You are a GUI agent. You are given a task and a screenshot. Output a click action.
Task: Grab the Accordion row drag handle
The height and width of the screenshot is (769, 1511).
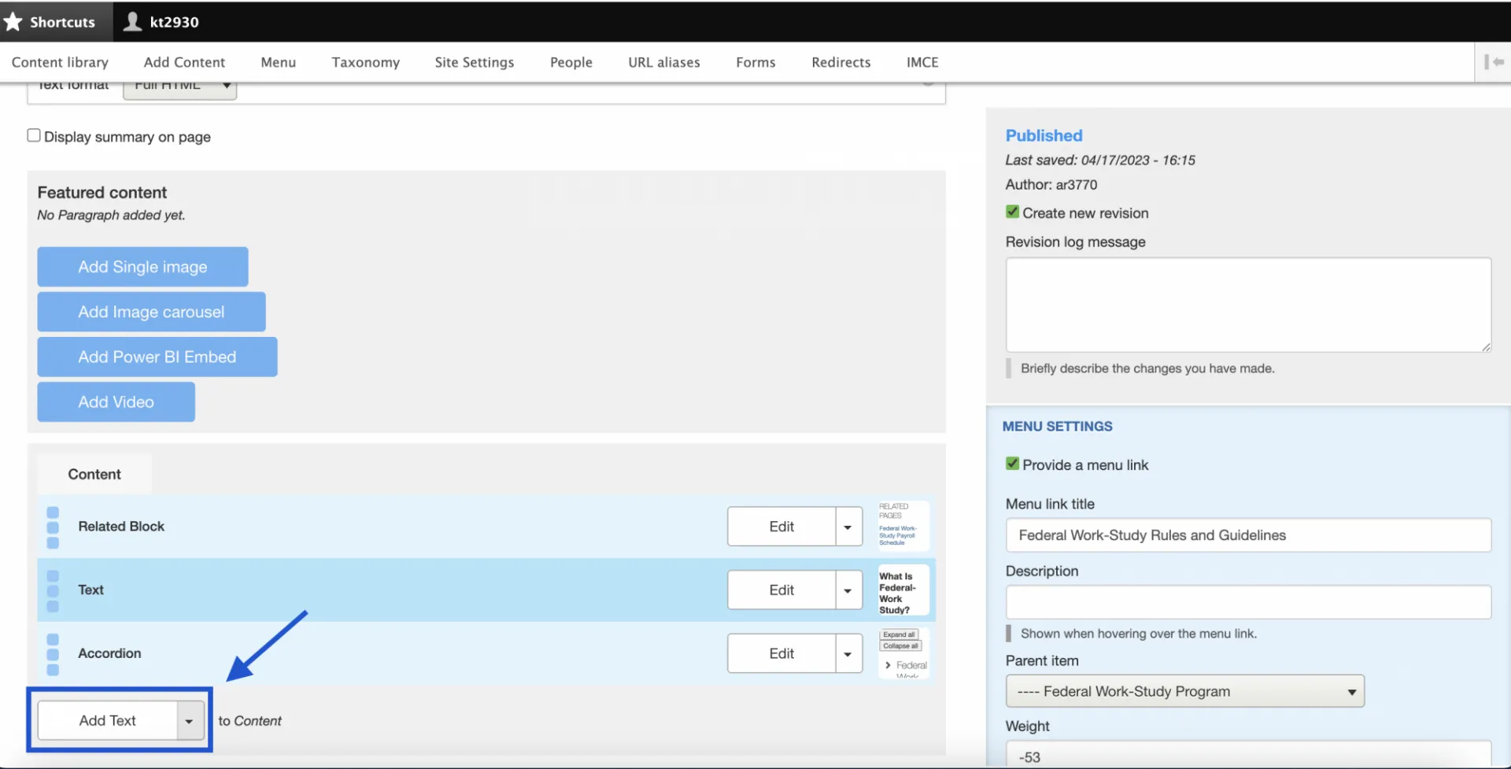tap(53, 654)
